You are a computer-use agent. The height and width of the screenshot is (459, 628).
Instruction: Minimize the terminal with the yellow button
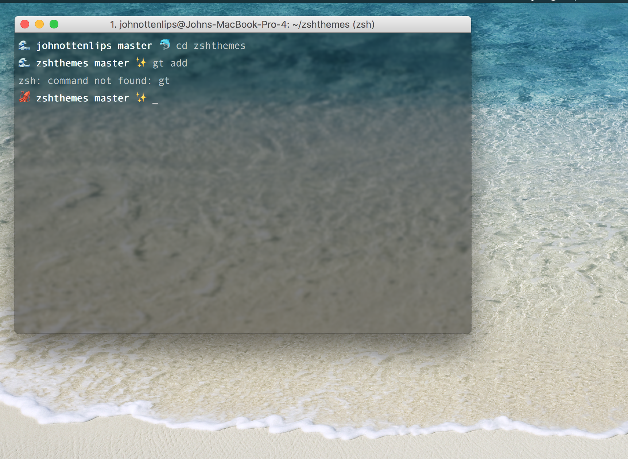(x=39, y=24)
